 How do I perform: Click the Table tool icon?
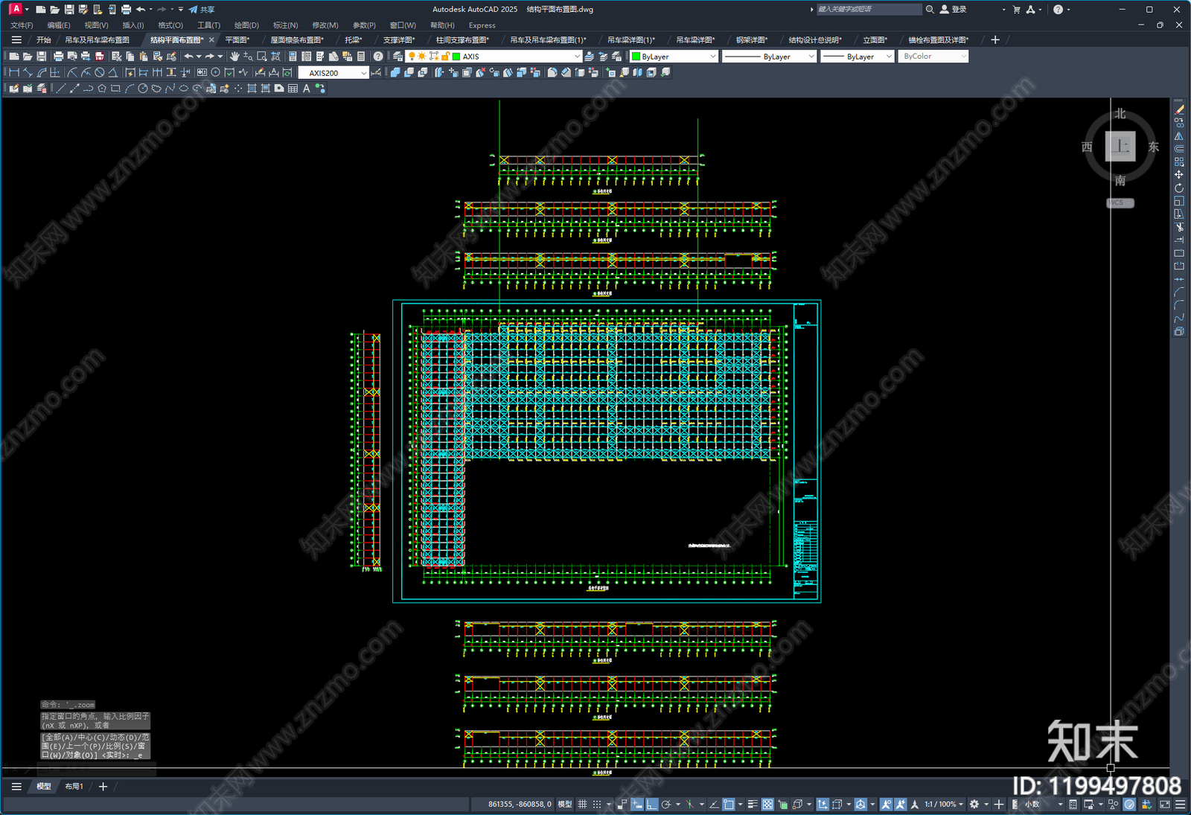[293, 88]
